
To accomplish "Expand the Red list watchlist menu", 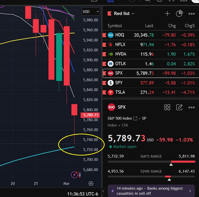I will click(x=124, y=14).
